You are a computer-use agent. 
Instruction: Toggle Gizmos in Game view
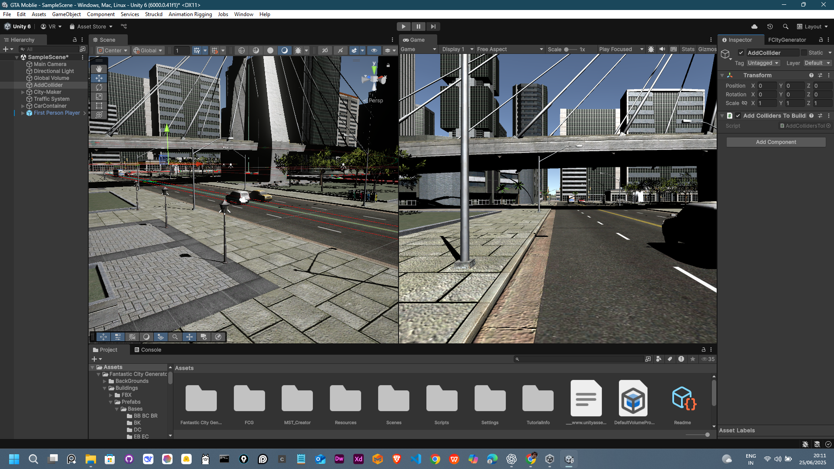tap(707, 49)
